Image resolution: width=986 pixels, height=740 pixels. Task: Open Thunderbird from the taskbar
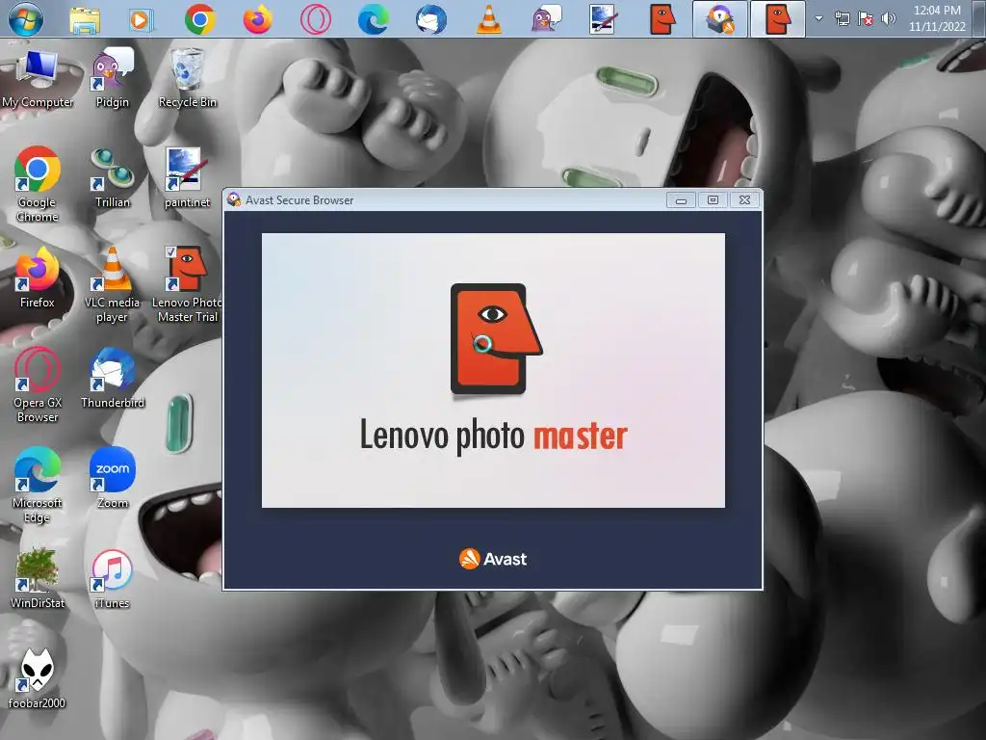coord(431,19)
